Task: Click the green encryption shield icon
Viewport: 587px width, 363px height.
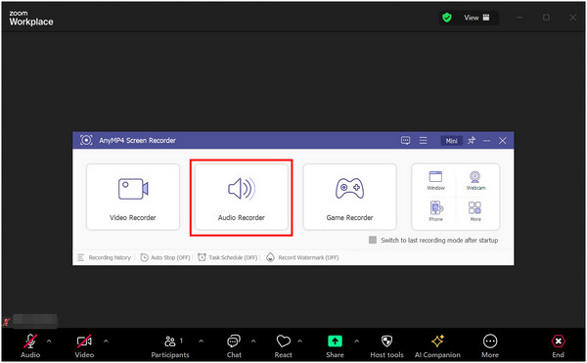Action: [x=447, y=18]
